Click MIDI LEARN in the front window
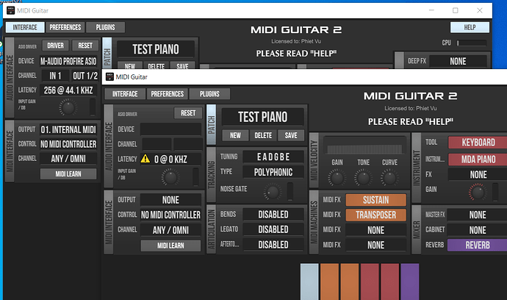This screenshot has width=507, height=300. (x=170, y=246)
